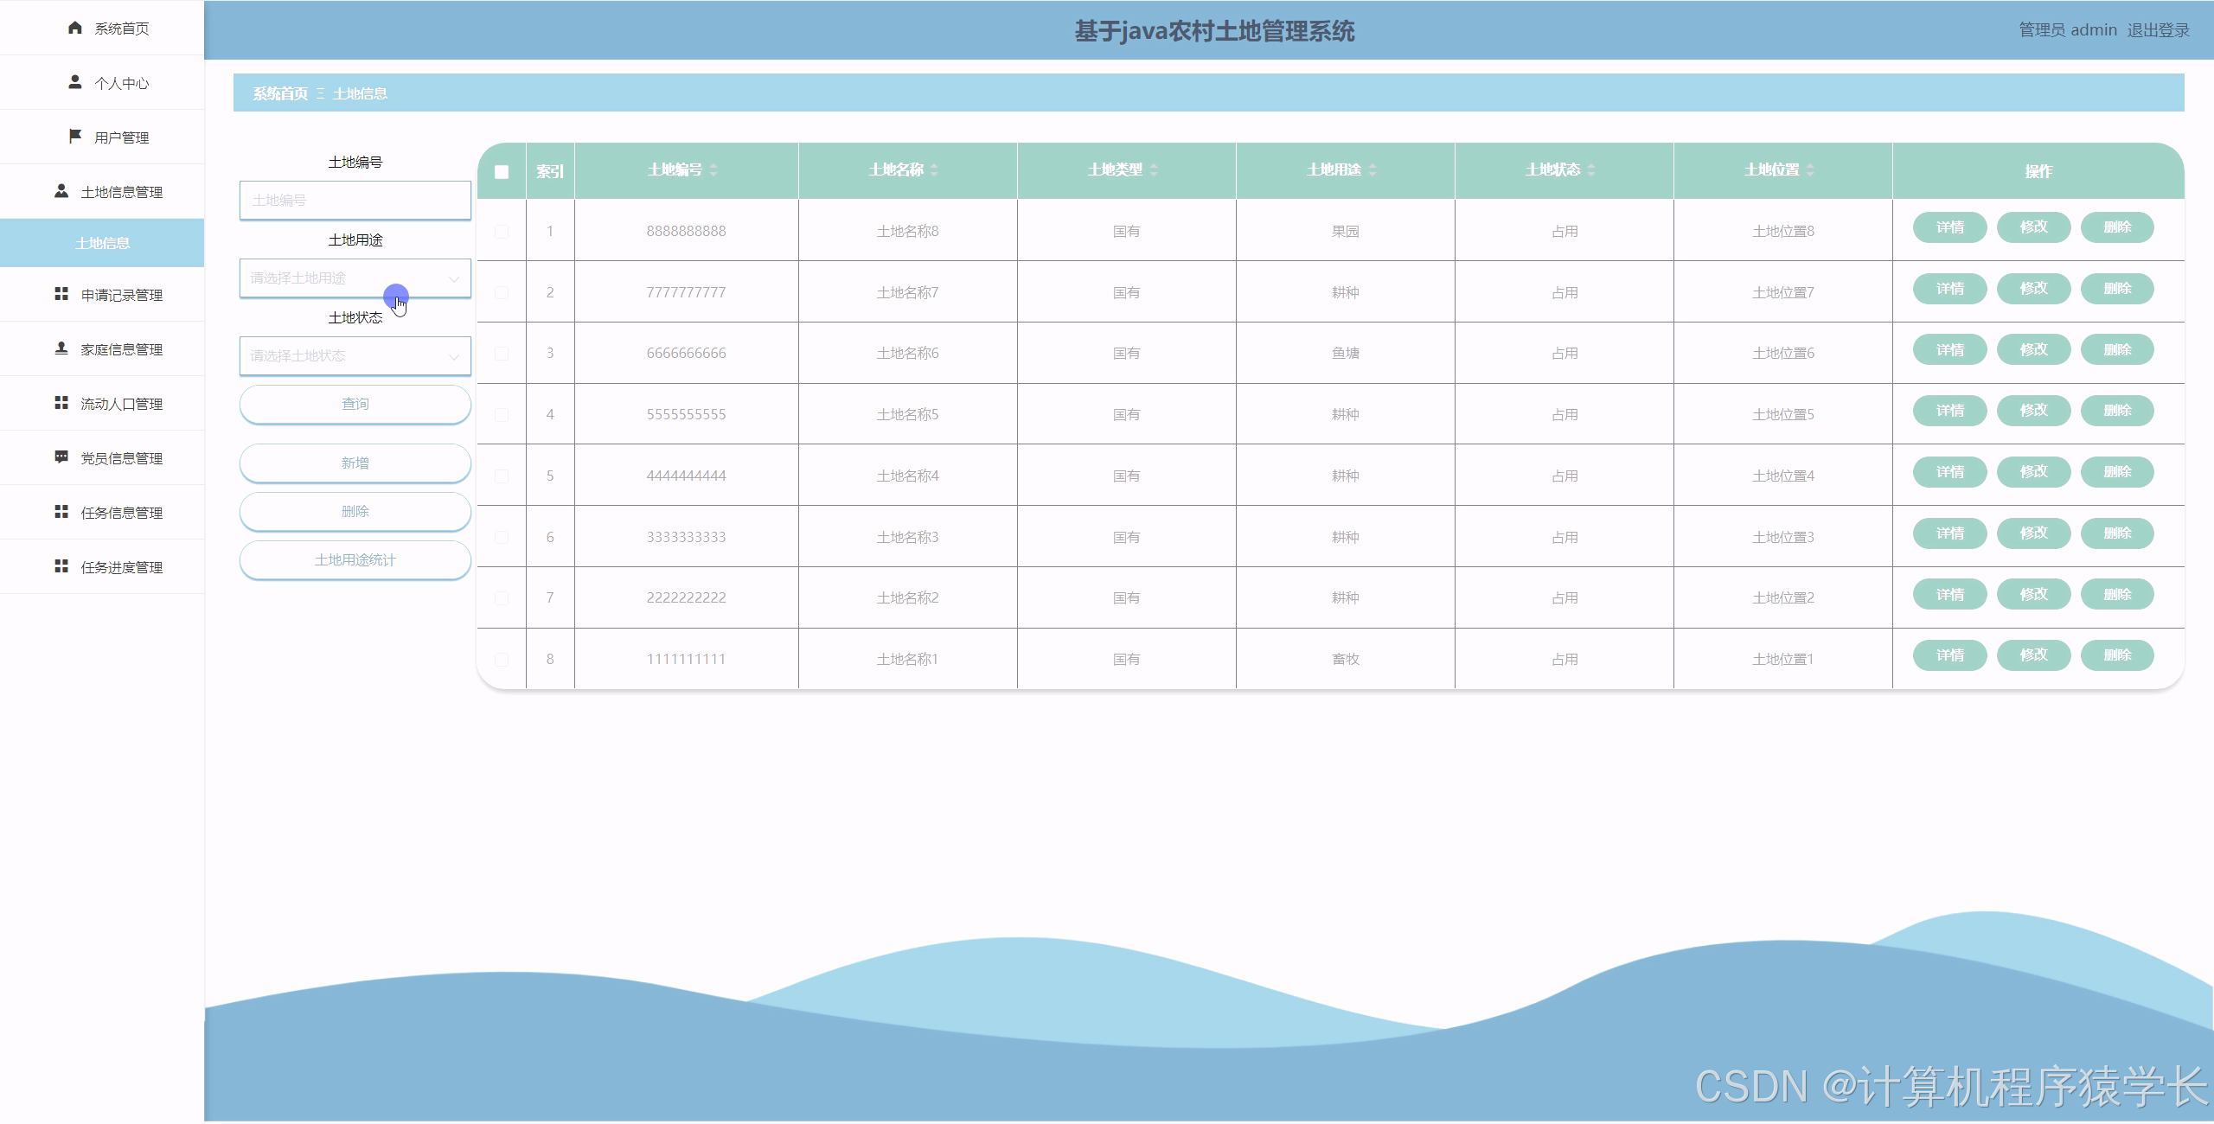
Task: Click the grid icon beside 申请记录管理
Action: (x=61, y=295)
